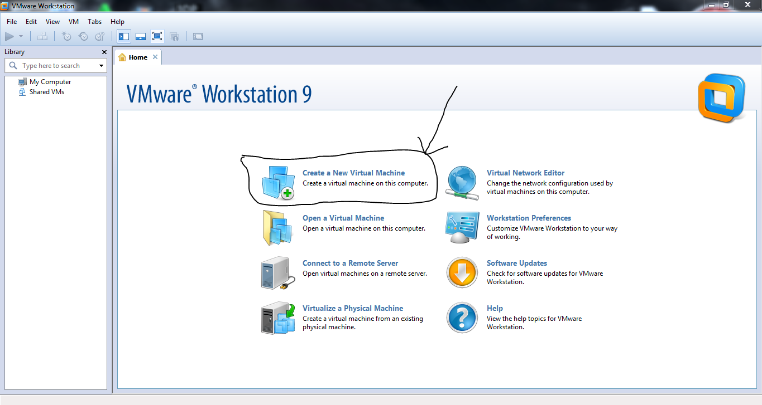The width and height of the screenshot is (762, 405).
Task: Open the Tabs menu
Action: 95,22
